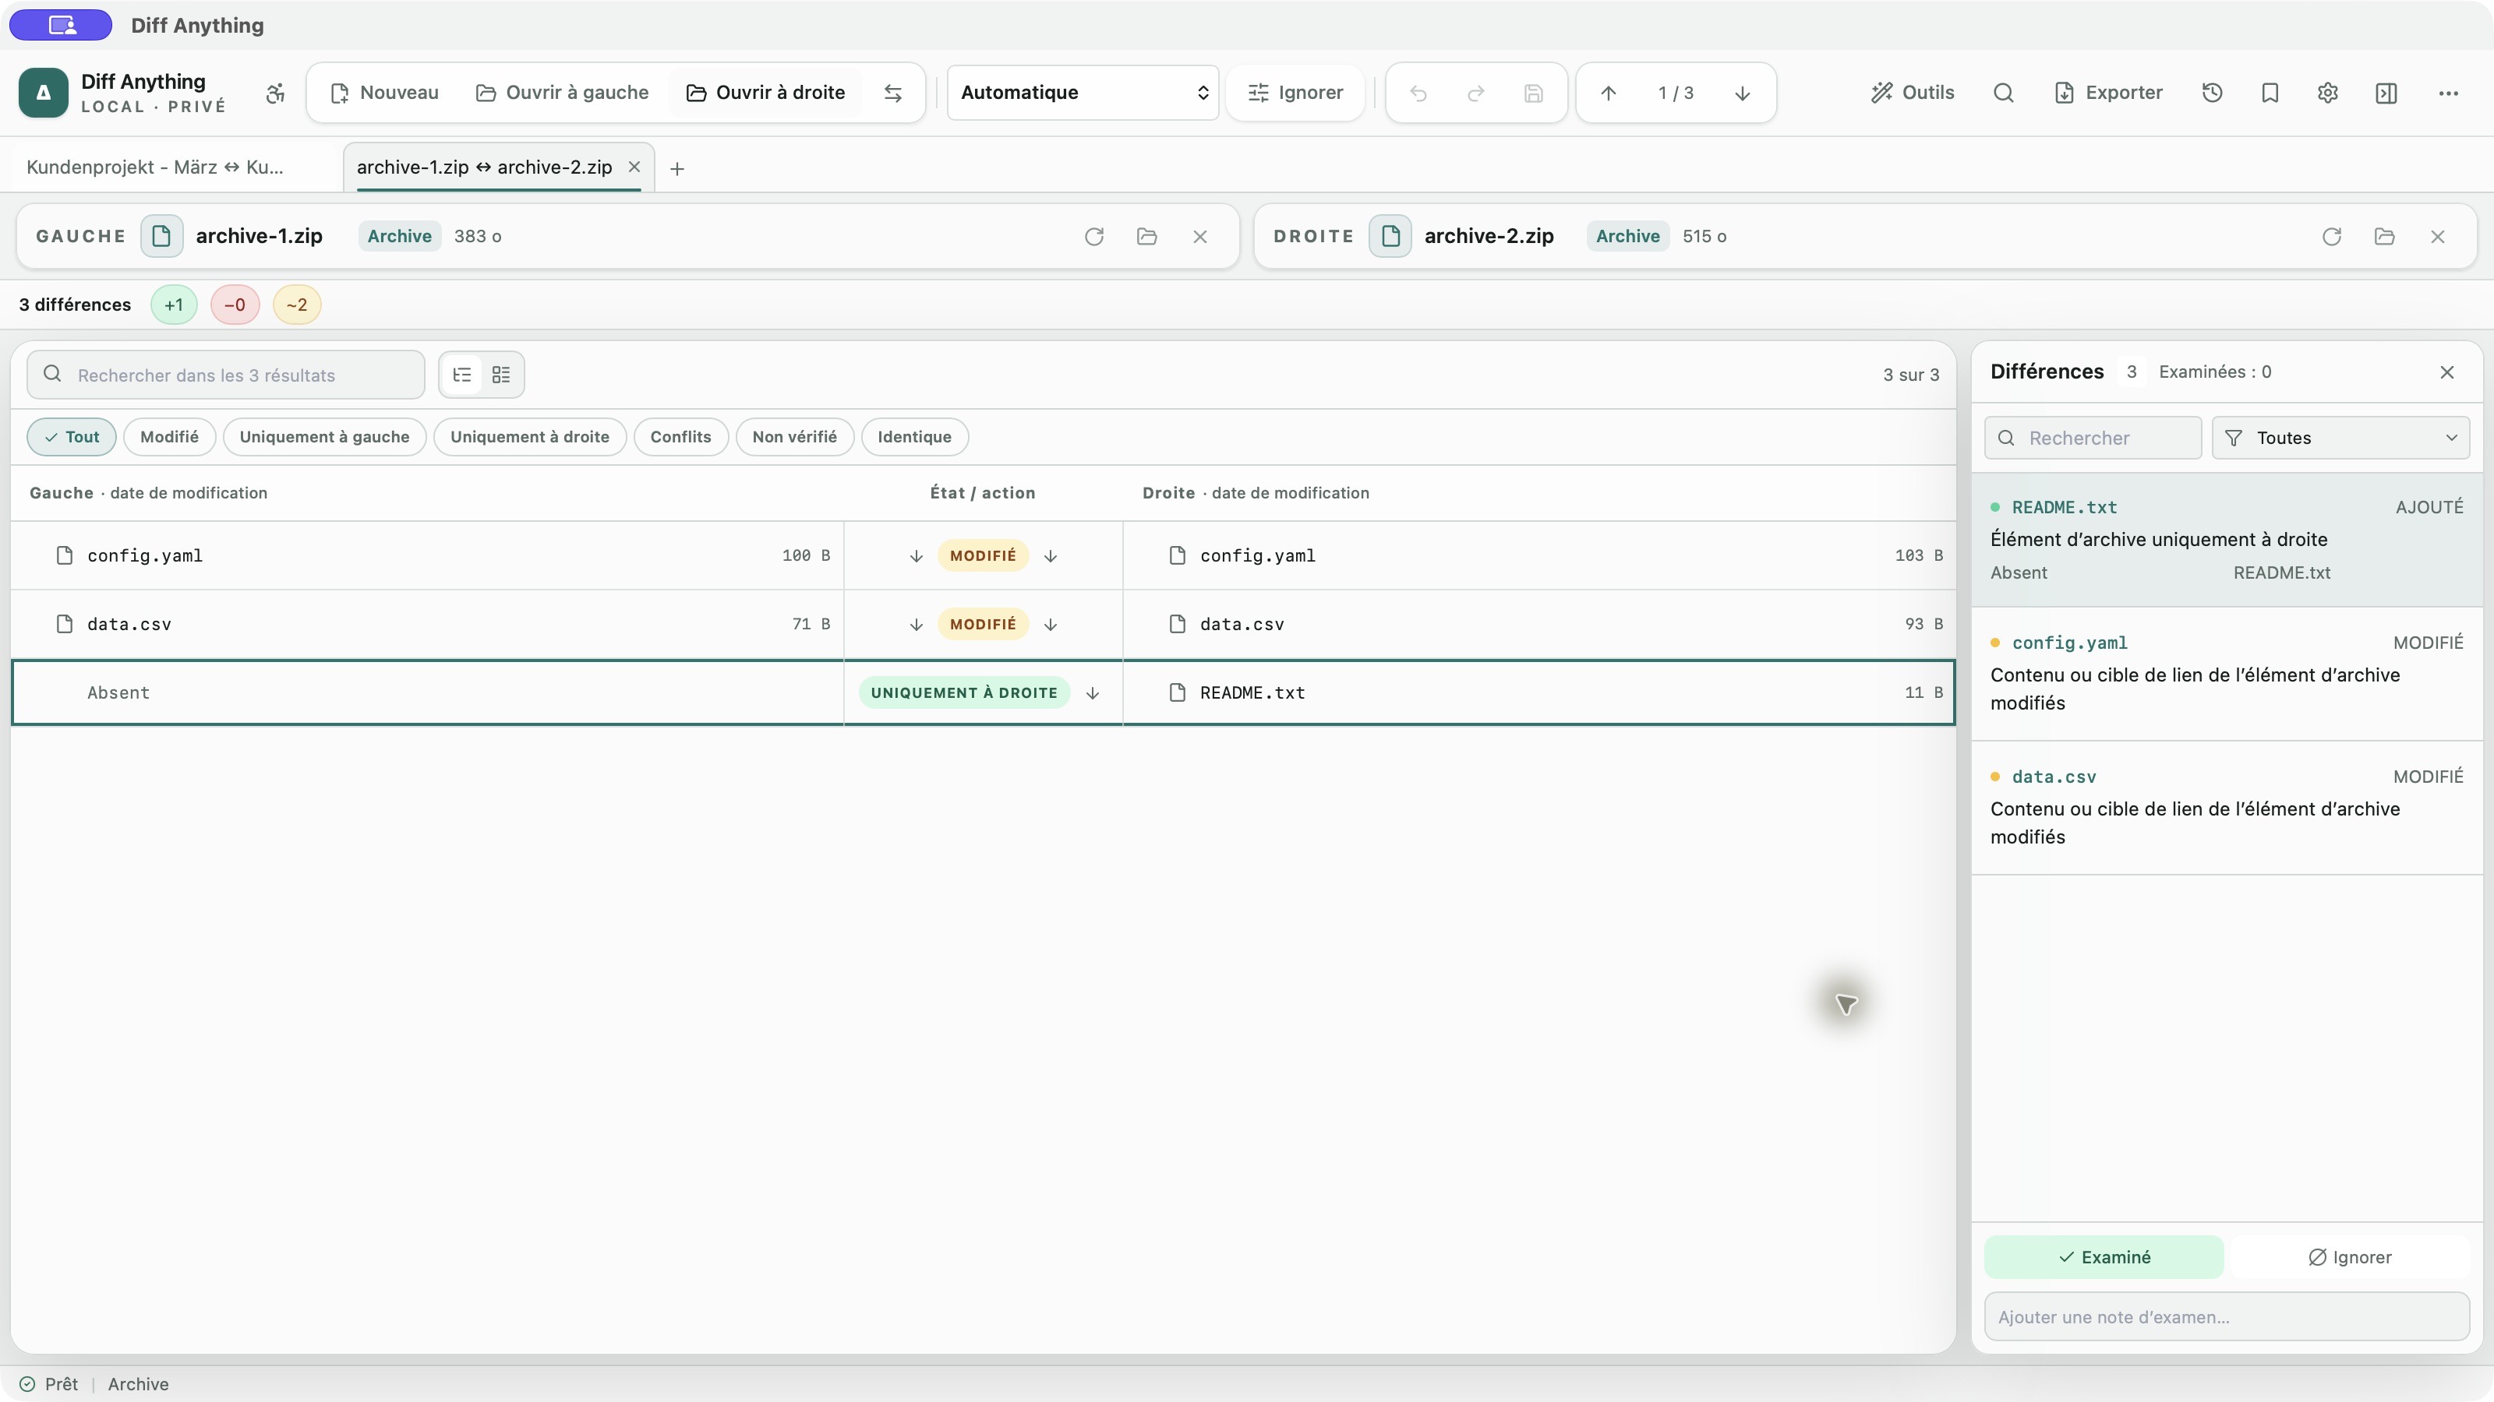The width and height of the screenshot is (2494, 1402).
Task: Open the more options ellipsis menu
Action: (2449, 93)
